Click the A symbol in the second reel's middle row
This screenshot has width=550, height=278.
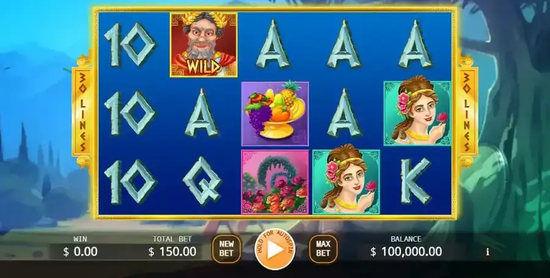point(202,112)
